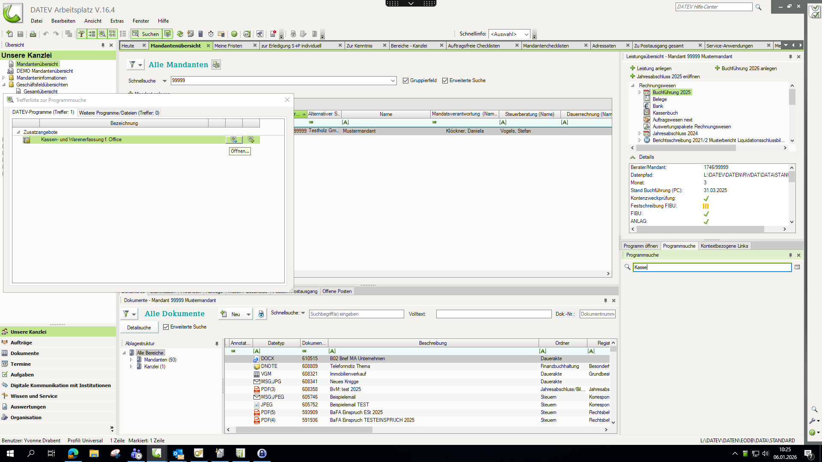Screen dimensions: 822x462
Task: Click the calculator icon in toolbar
Action: (200, 34)
